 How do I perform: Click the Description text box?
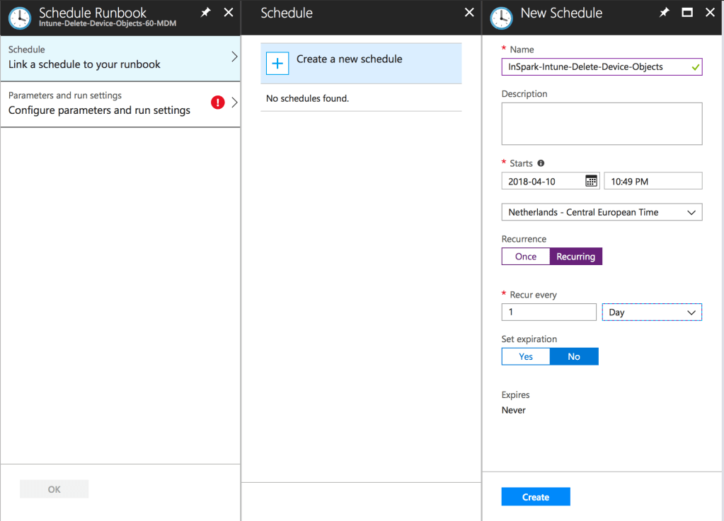(x=602, y=124)
